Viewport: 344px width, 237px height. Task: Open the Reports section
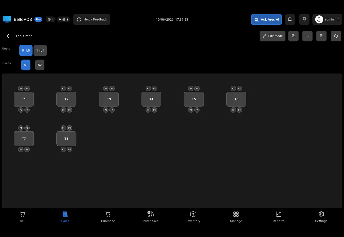pyautogui.click(x=278, y=217)
